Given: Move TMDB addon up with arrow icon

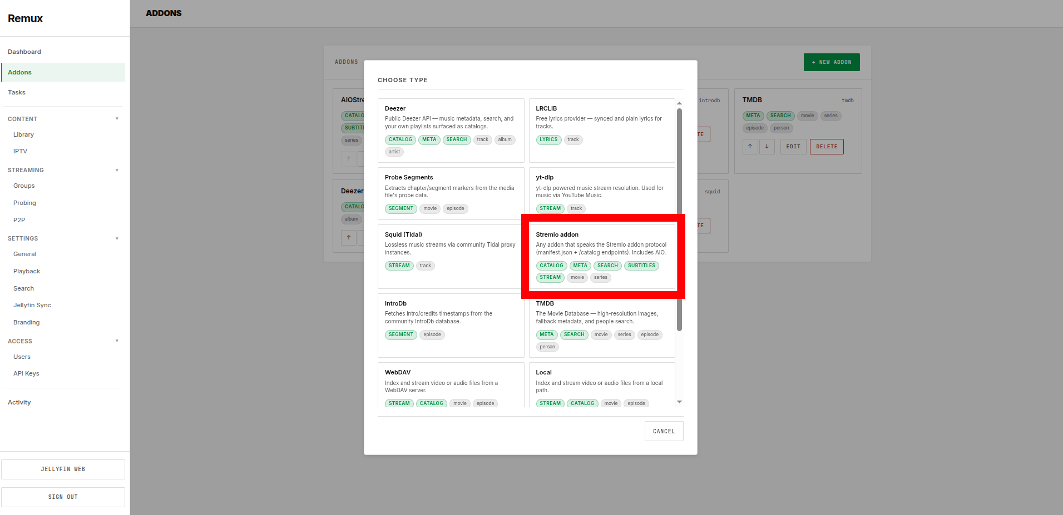Looking at the screenshot, I should coord(750,147).
